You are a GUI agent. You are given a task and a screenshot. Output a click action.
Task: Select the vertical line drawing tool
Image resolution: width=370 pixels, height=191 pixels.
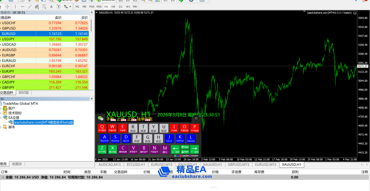coord(16,6)
